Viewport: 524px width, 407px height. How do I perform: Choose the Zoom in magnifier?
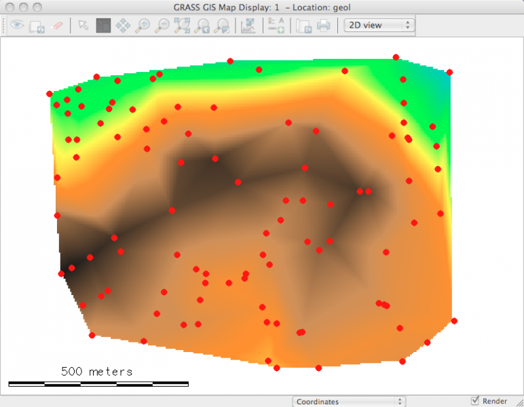(143, 26)
